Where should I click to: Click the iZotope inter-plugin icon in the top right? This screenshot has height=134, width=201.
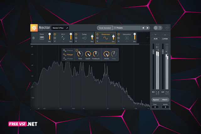[167, 28]
